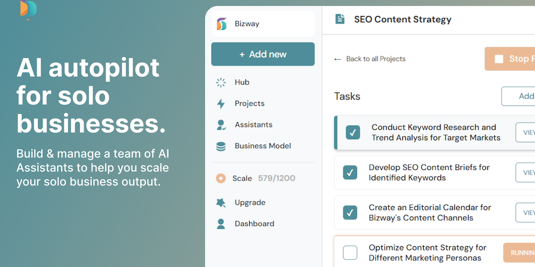Click the Business Model database icon
Viewport: 535px width, 267px height.
221,147
